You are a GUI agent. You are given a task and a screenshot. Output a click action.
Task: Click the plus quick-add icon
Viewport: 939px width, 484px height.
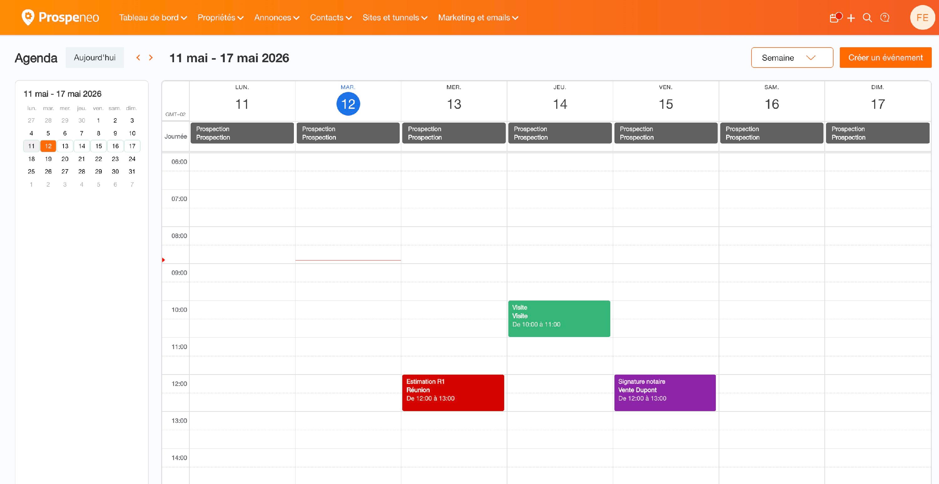point(851,18)
